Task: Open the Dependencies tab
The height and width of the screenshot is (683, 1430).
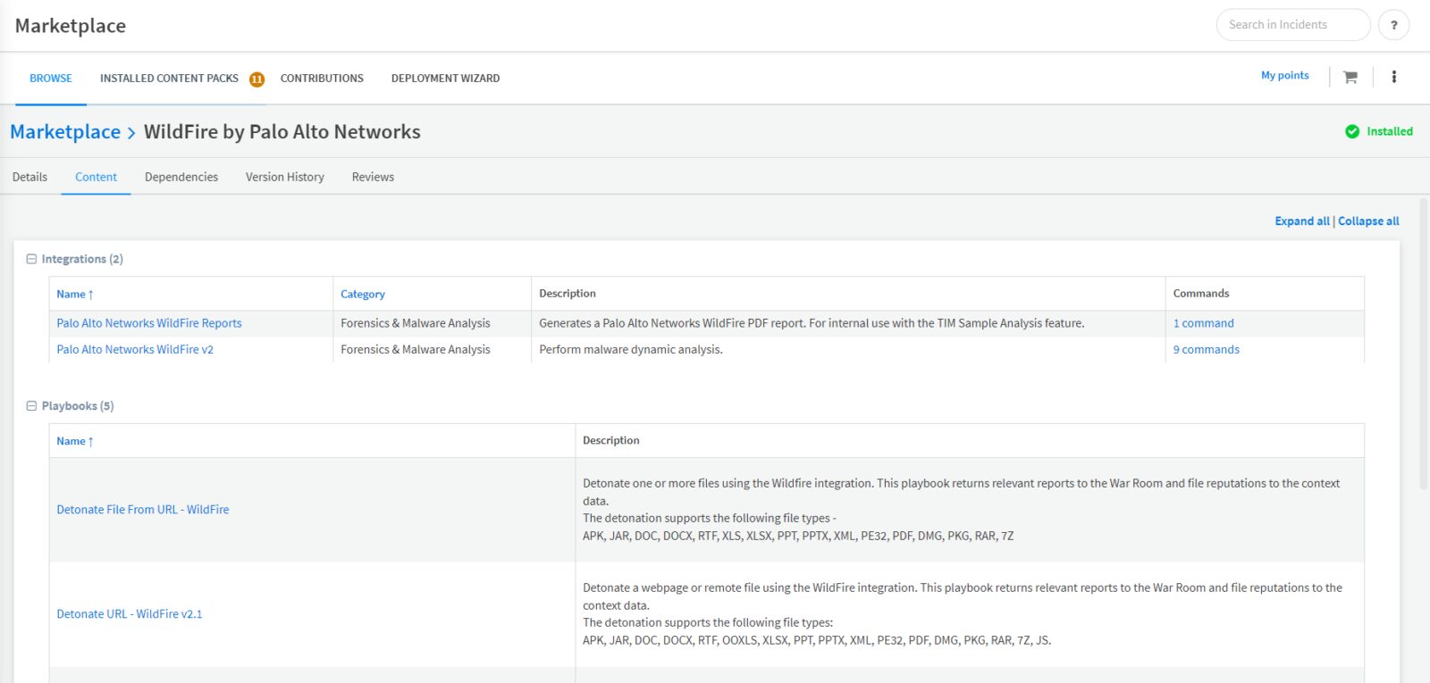Action: pos(181,177)
